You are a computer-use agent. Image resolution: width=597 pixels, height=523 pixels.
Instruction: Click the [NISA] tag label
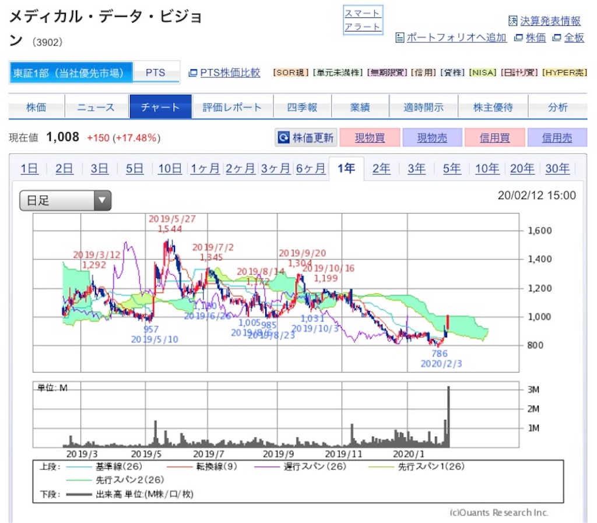pyautogui.click(x=482, y=73)
